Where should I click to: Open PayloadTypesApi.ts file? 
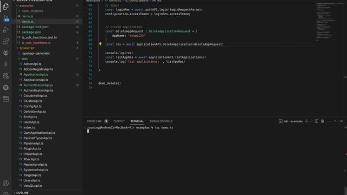tap(37, 138)
